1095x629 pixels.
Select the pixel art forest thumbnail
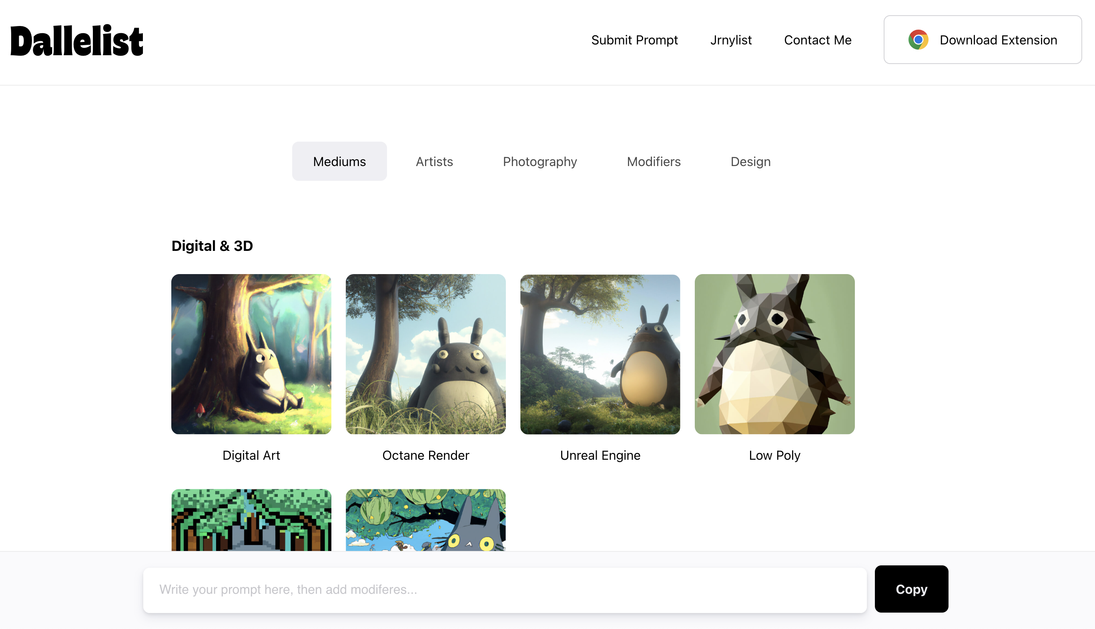point(251,520)
